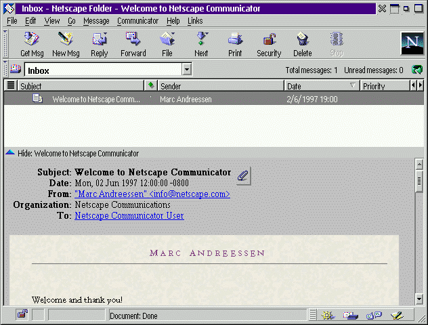Open the Message menu
Image resolution: width=428 pixels, height=325 pixels.
coord(96,21)
